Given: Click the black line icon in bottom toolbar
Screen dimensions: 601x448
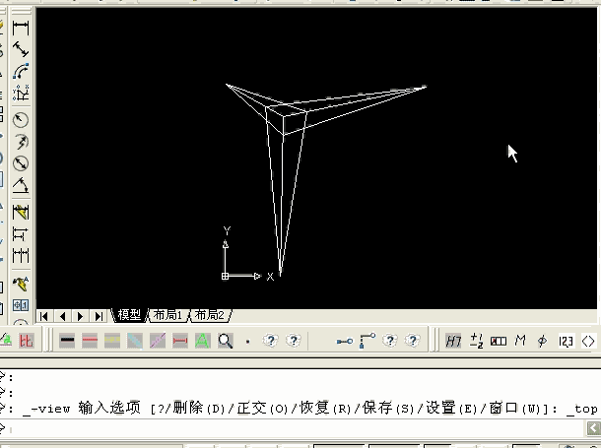Looking at the screenshot, I should coord(67,340).
